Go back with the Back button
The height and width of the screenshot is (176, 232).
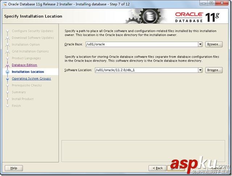(x=158, y=168)
